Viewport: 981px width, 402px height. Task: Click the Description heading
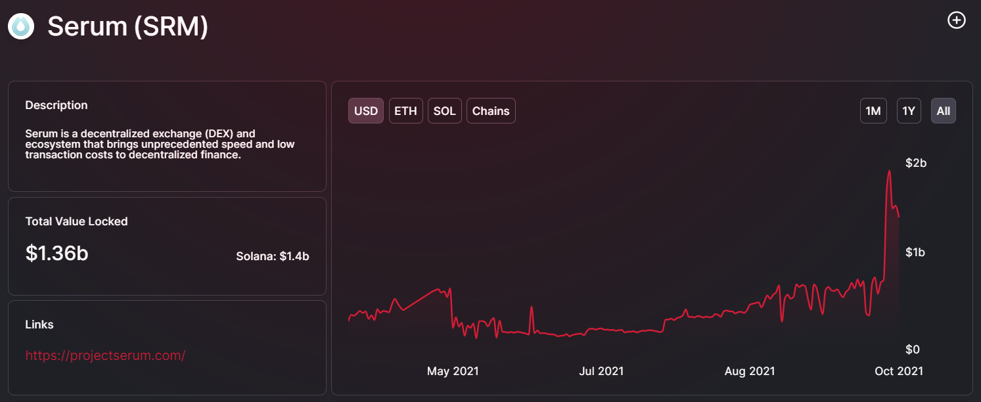57,105
